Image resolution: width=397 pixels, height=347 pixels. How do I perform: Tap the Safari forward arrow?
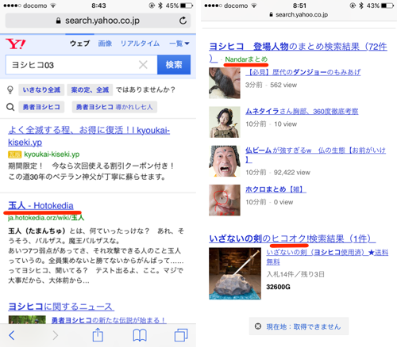click(55, 335)
